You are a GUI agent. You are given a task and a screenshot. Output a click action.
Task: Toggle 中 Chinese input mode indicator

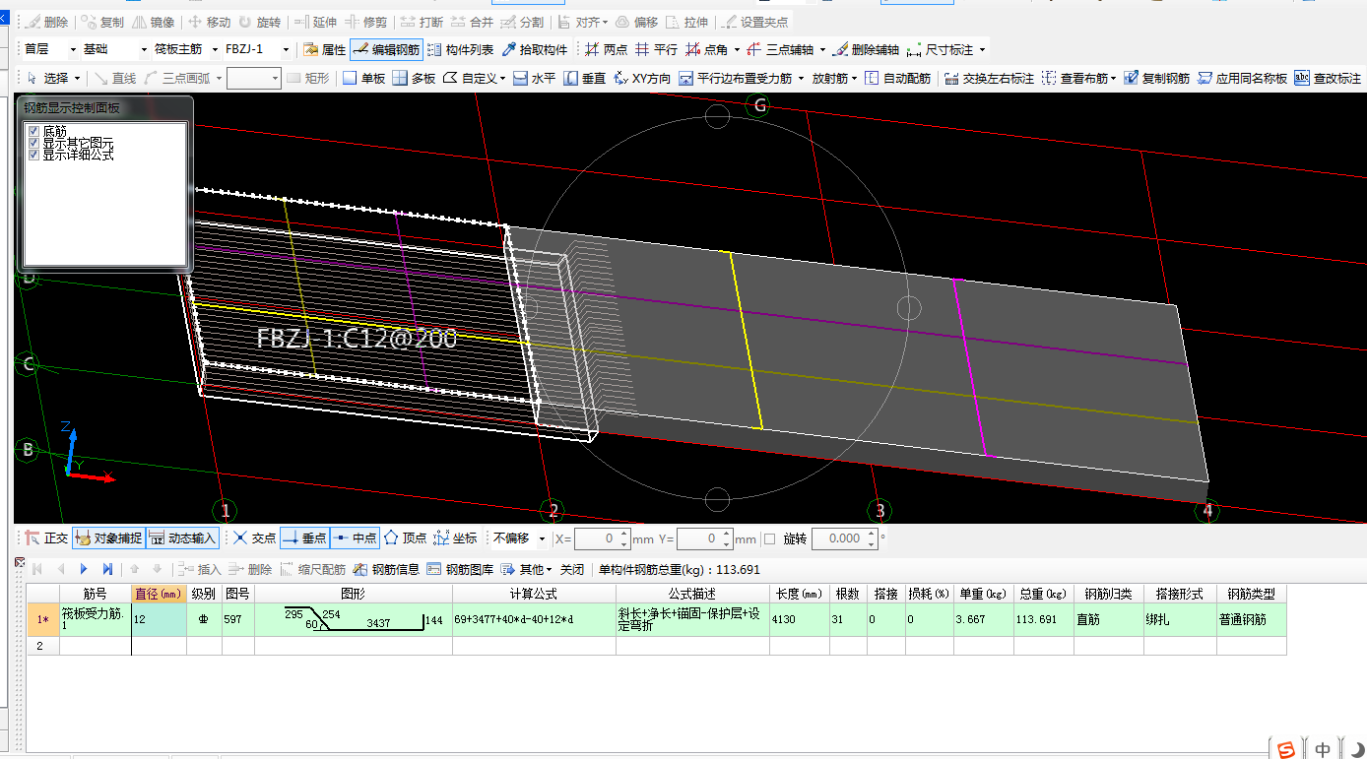tap(1323, 749)
